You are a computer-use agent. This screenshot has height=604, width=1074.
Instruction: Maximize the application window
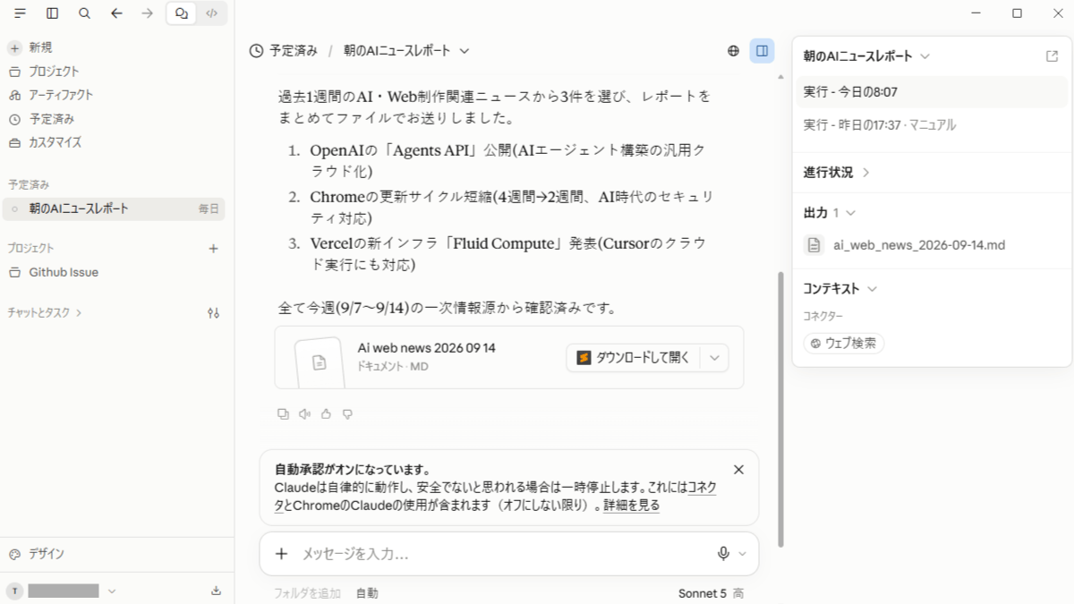(x=1017, y=13)
